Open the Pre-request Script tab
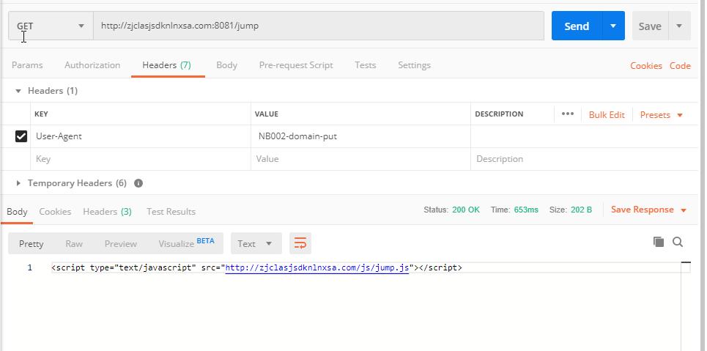 click(x=295, y=65)
